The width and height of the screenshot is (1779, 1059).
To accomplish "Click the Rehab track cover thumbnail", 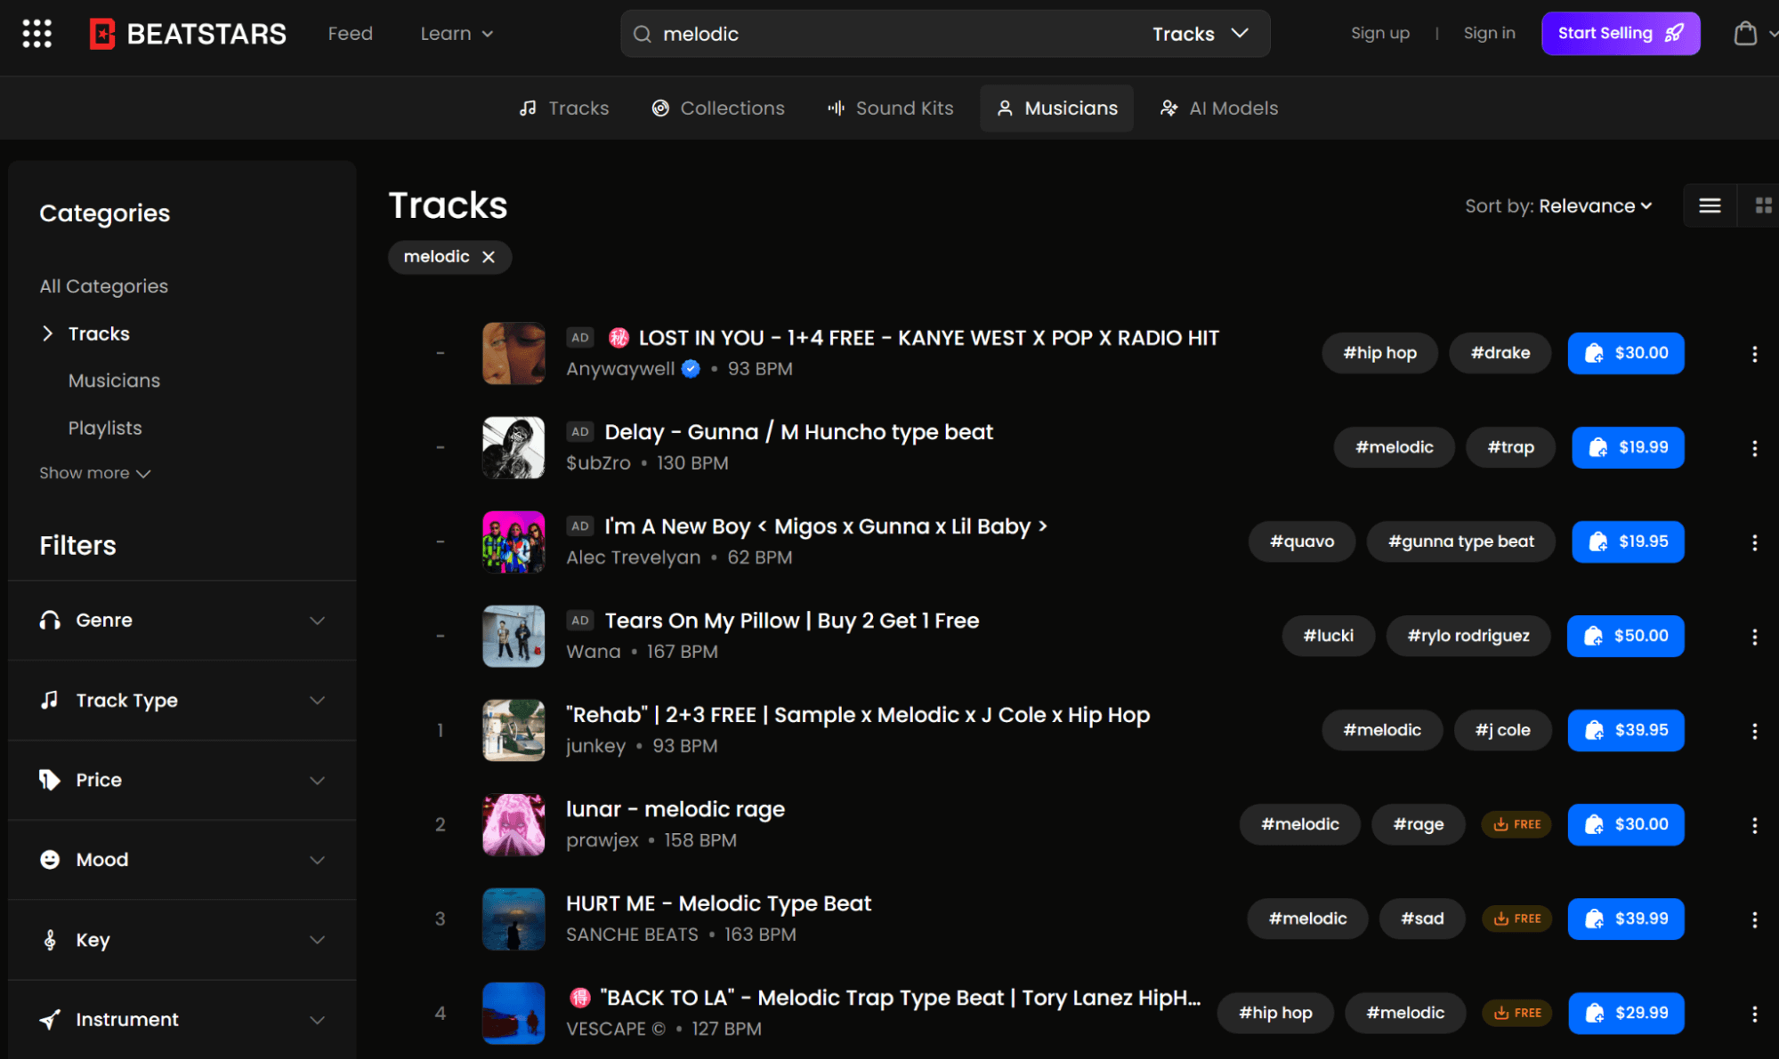I will [513, 730].
